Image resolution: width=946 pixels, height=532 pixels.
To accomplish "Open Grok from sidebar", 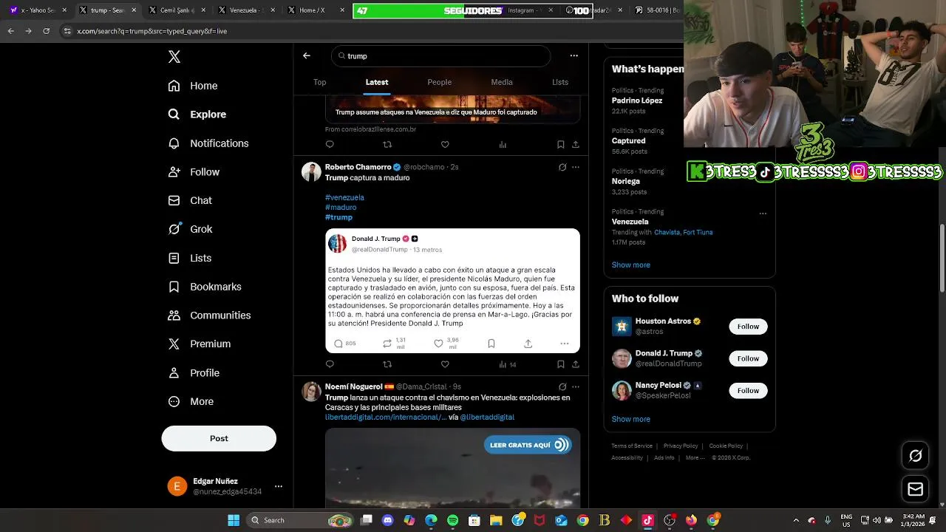I will (190, 229).
